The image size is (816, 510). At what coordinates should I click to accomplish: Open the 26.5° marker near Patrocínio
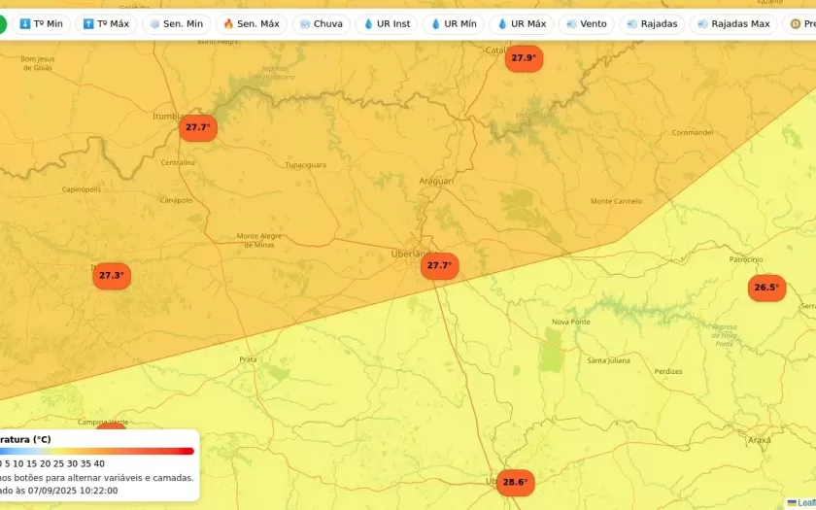click(766, 288)
